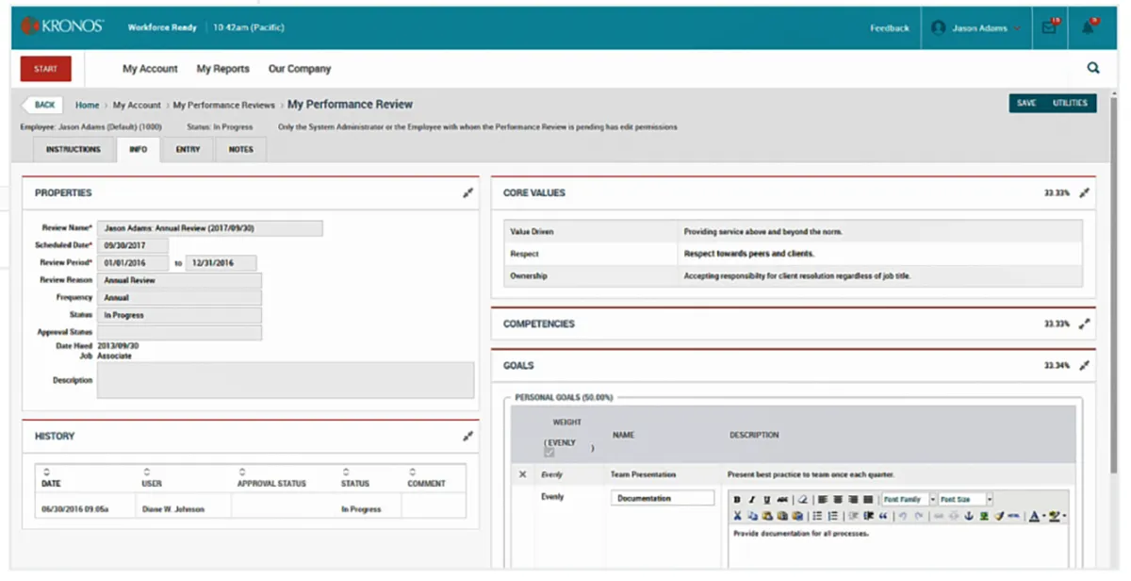This screenshot has height=581, width=1131.
Task: Apply bold formatting in the description editor
Action: [x=737, y=499]
